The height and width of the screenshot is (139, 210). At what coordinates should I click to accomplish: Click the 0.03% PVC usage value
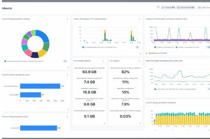(x=125, y=116)
